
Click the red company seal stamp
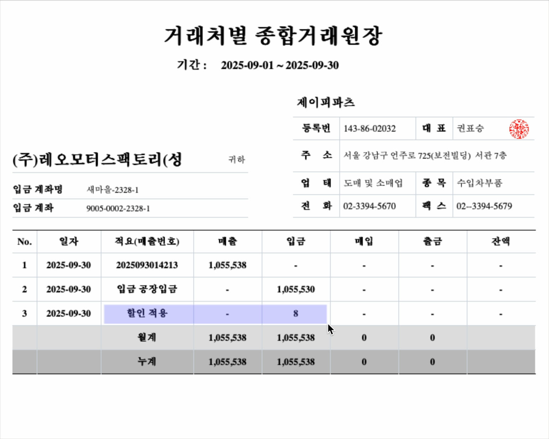[x=519, y=129]
